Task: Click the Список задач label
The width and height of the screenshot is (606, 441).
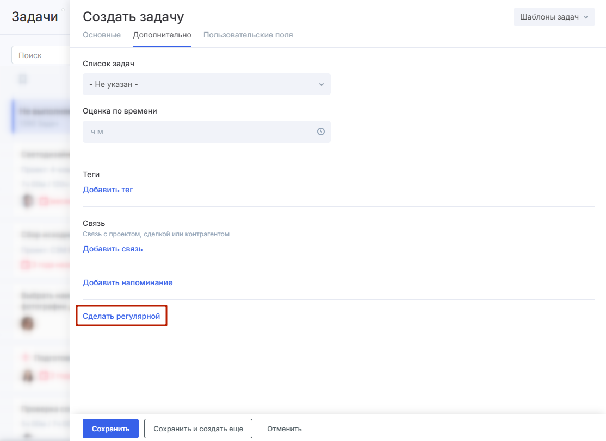Action: 109,64
